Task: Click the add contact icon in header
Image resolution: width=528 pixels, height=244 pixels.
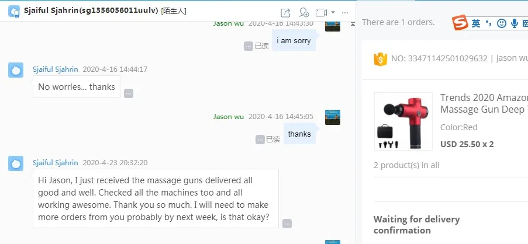Action: coord(303,13)
